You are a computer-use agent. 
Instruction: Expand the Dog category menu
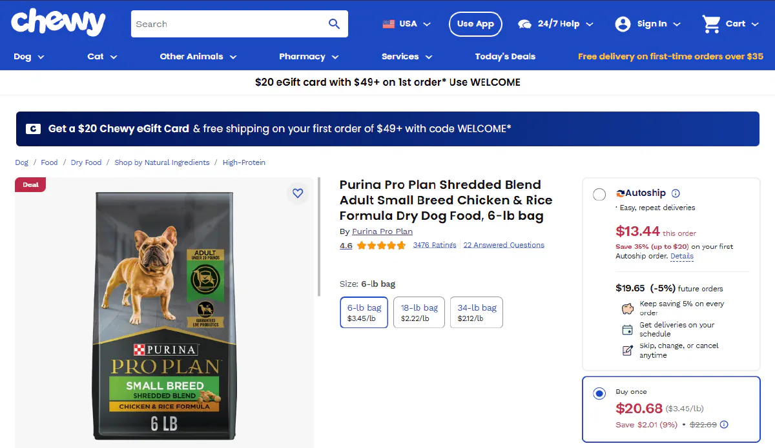click(29, 57)
